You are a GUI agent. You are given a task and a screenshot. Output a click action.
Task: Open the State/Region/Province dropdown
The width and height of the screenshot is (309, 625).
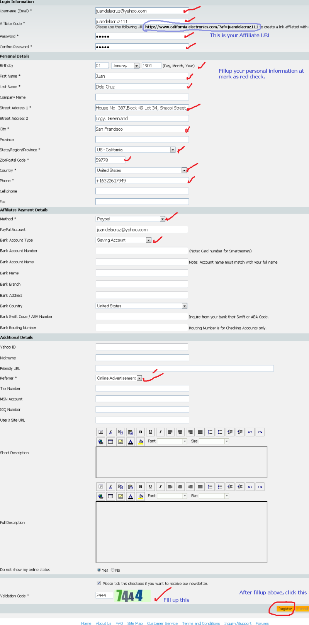(136, 150)
